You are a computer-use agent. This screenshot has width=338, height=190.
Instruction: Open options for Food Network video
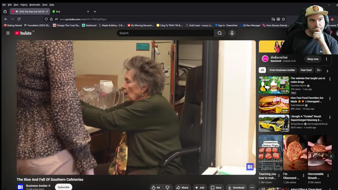point(330,98)
